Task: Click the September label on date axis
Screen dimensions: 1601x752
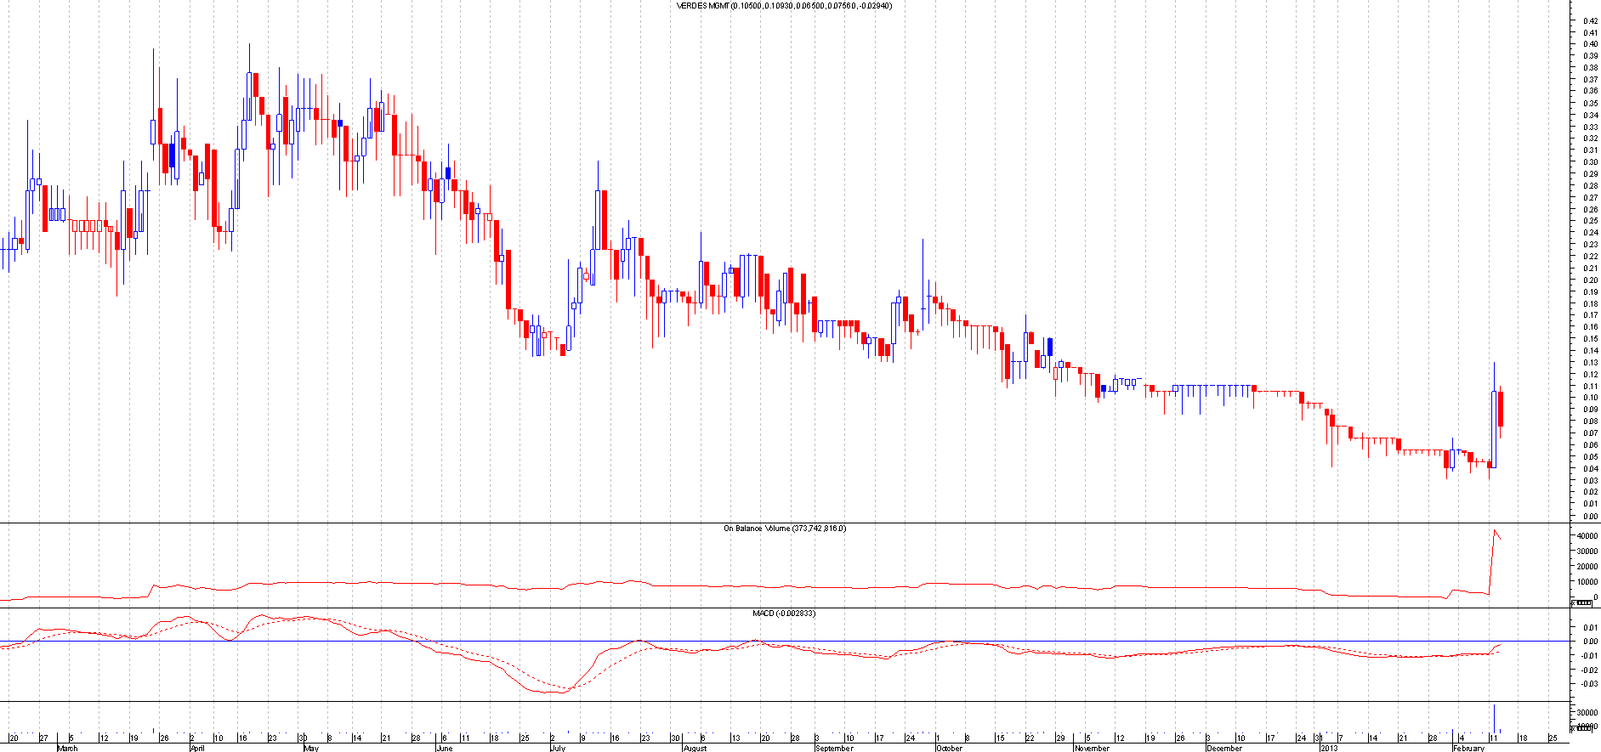Action: [833, 748]
